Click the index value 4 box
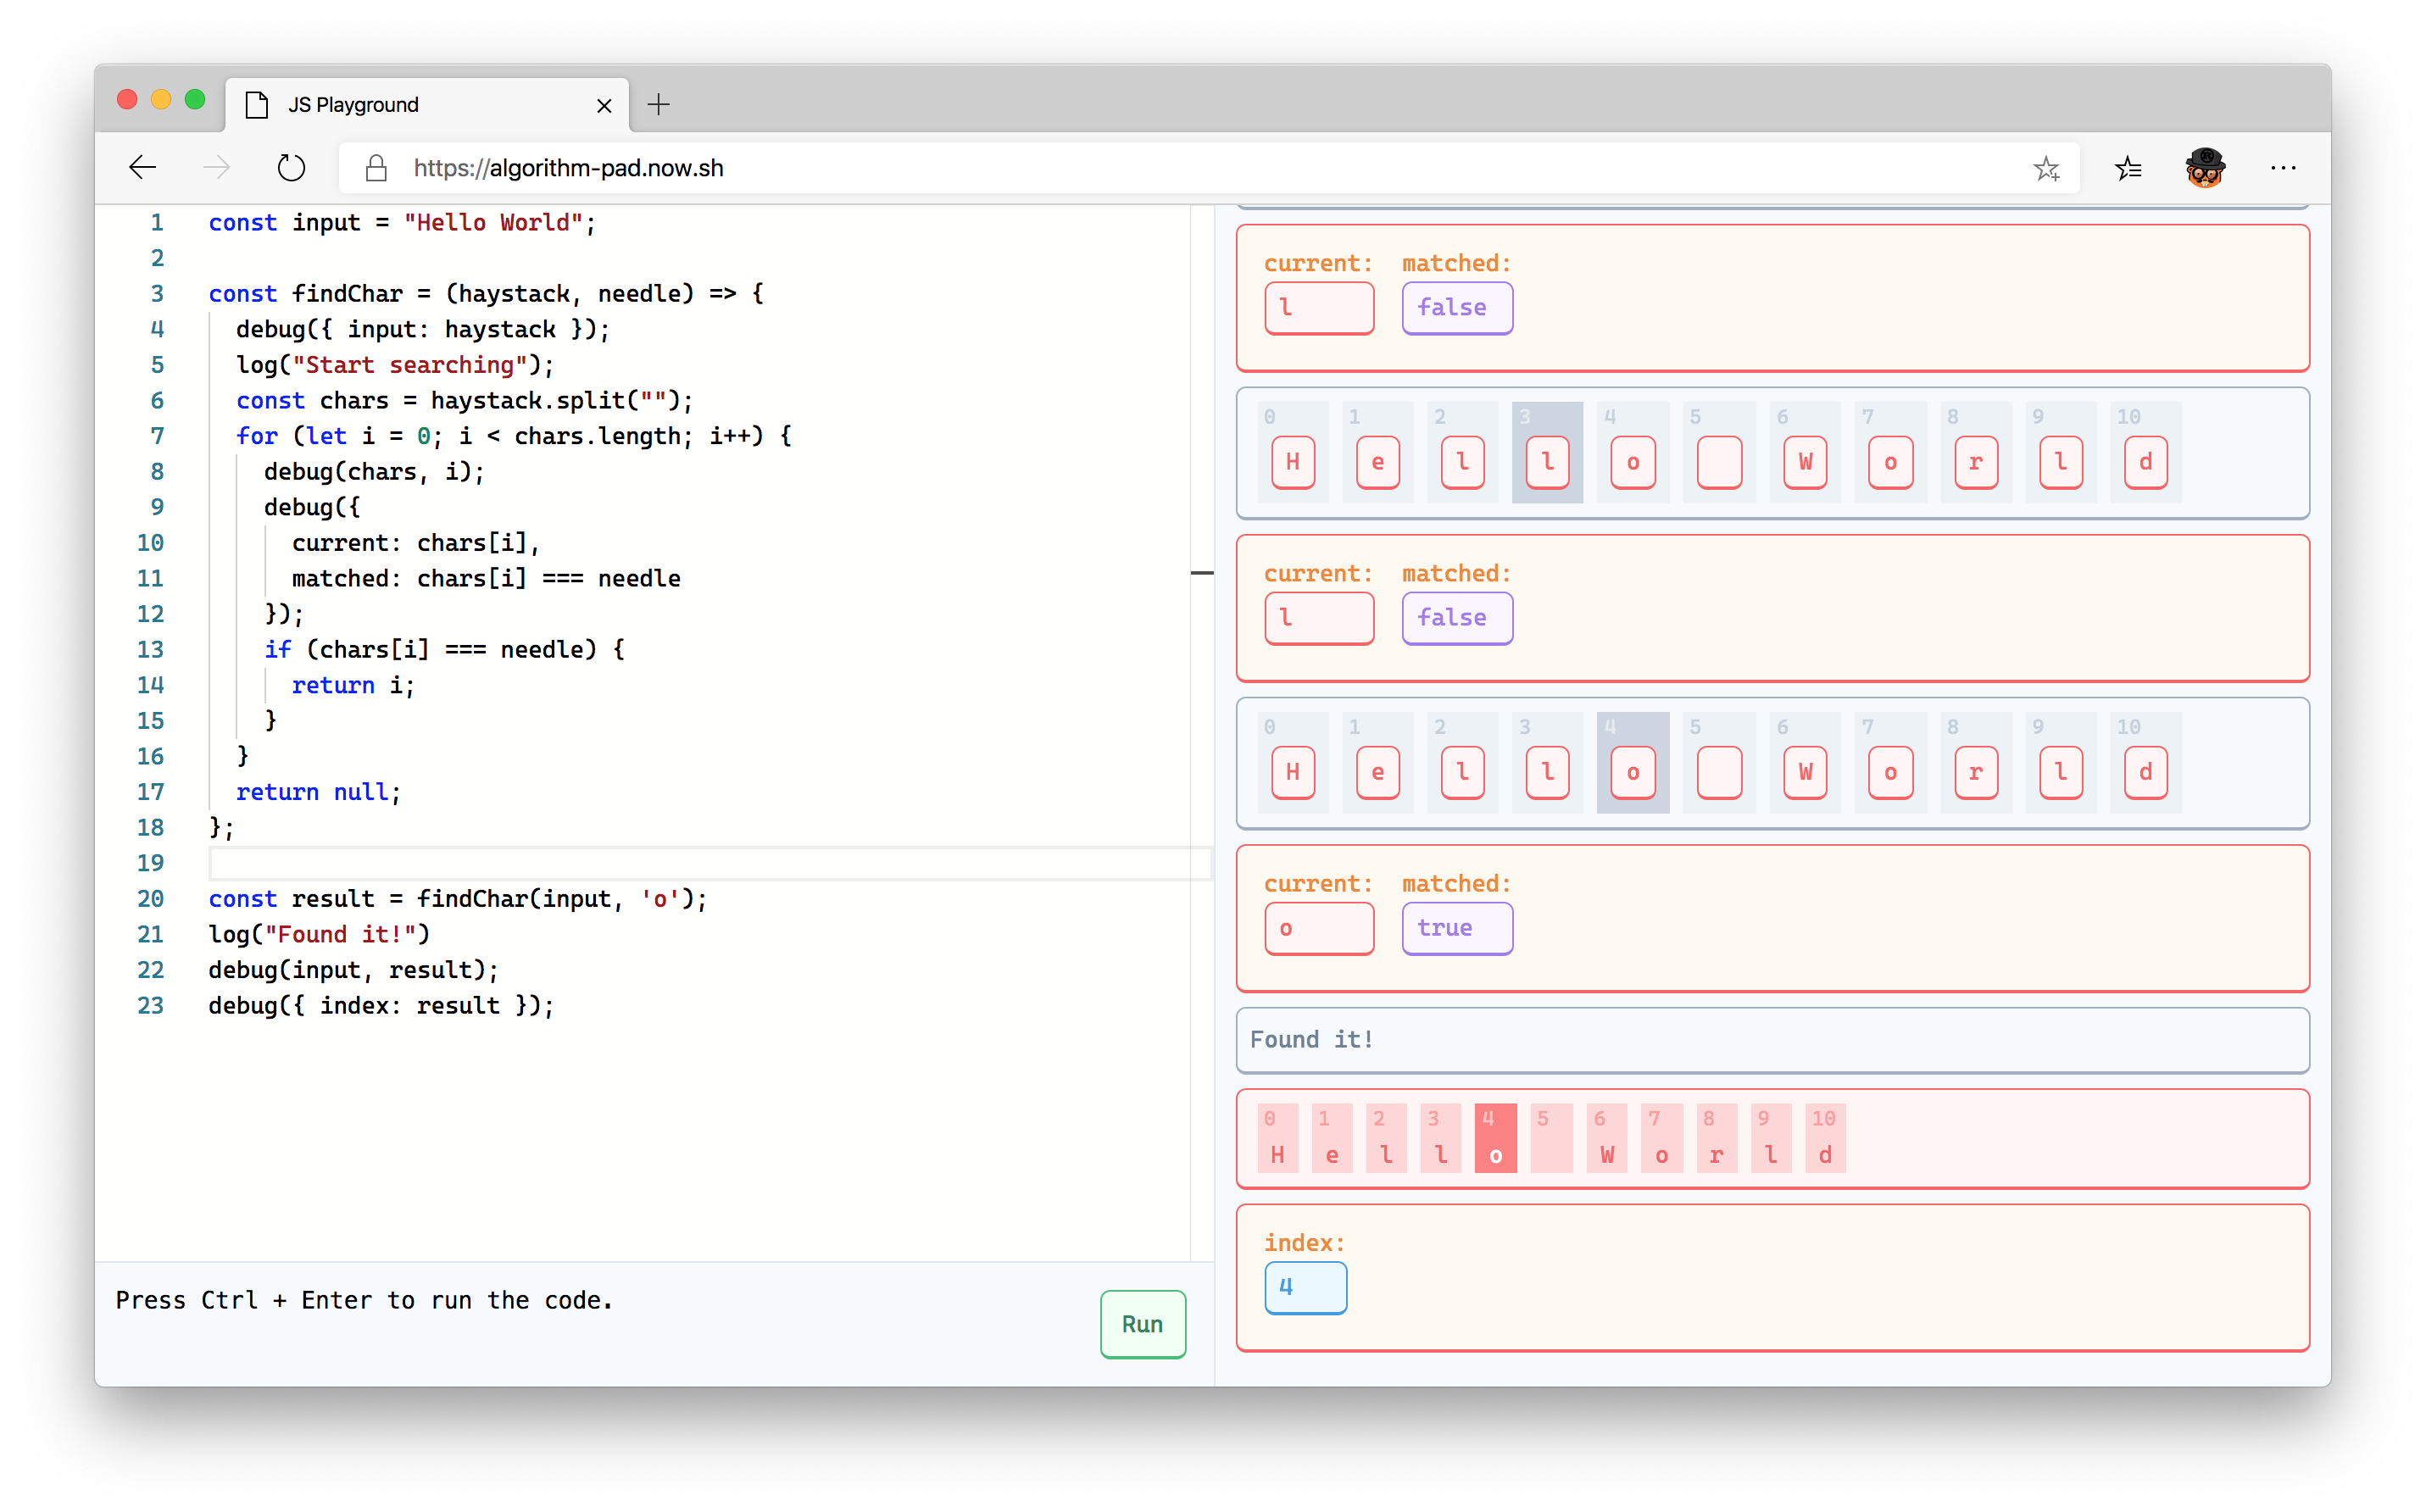Image resolution: width=2426 pixels, height=1512 pixels. 1305,1287
